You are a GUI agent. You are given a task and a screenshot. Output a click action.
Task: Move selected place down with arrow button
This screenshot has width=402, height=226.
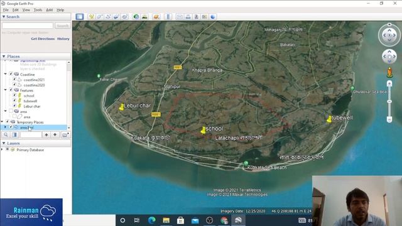(x=55, y=134)
